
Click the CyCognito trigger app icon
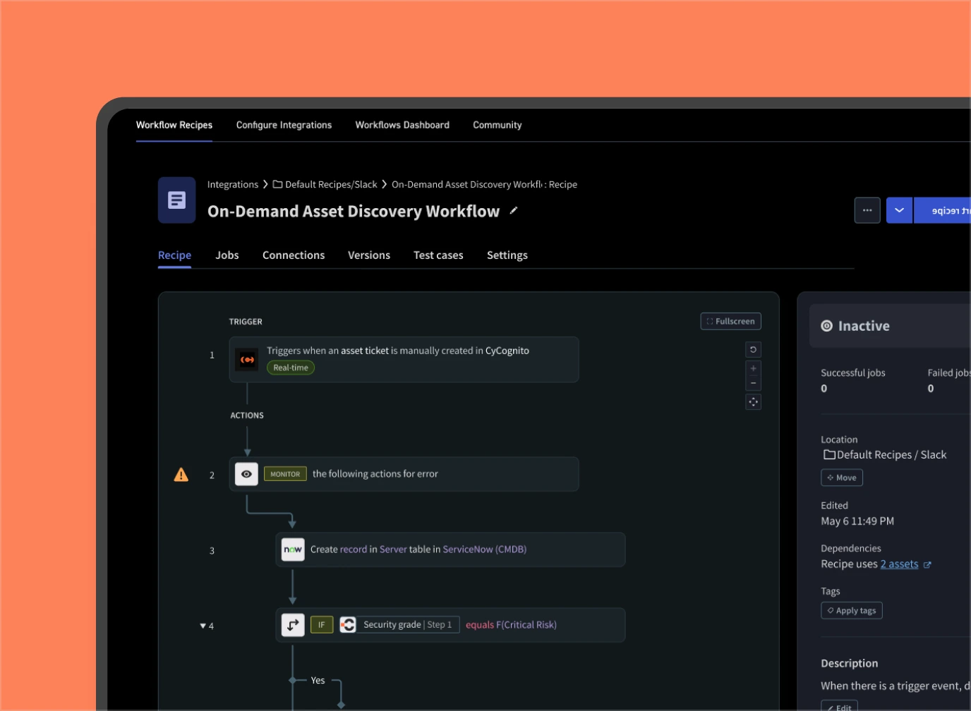point(247,360)
